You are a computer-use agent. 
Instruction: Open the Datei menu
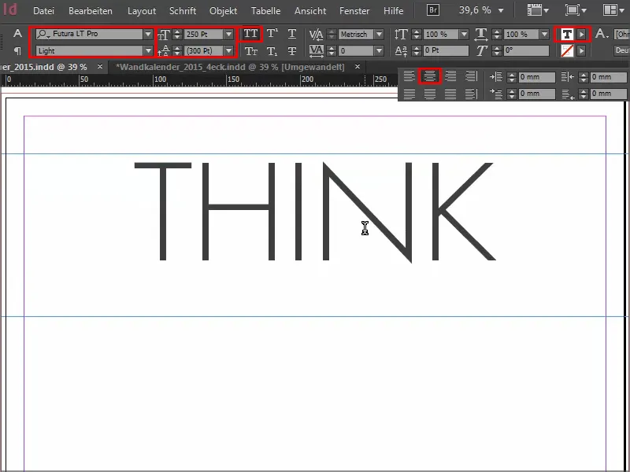pyautogui.click(x=43, y=11)
